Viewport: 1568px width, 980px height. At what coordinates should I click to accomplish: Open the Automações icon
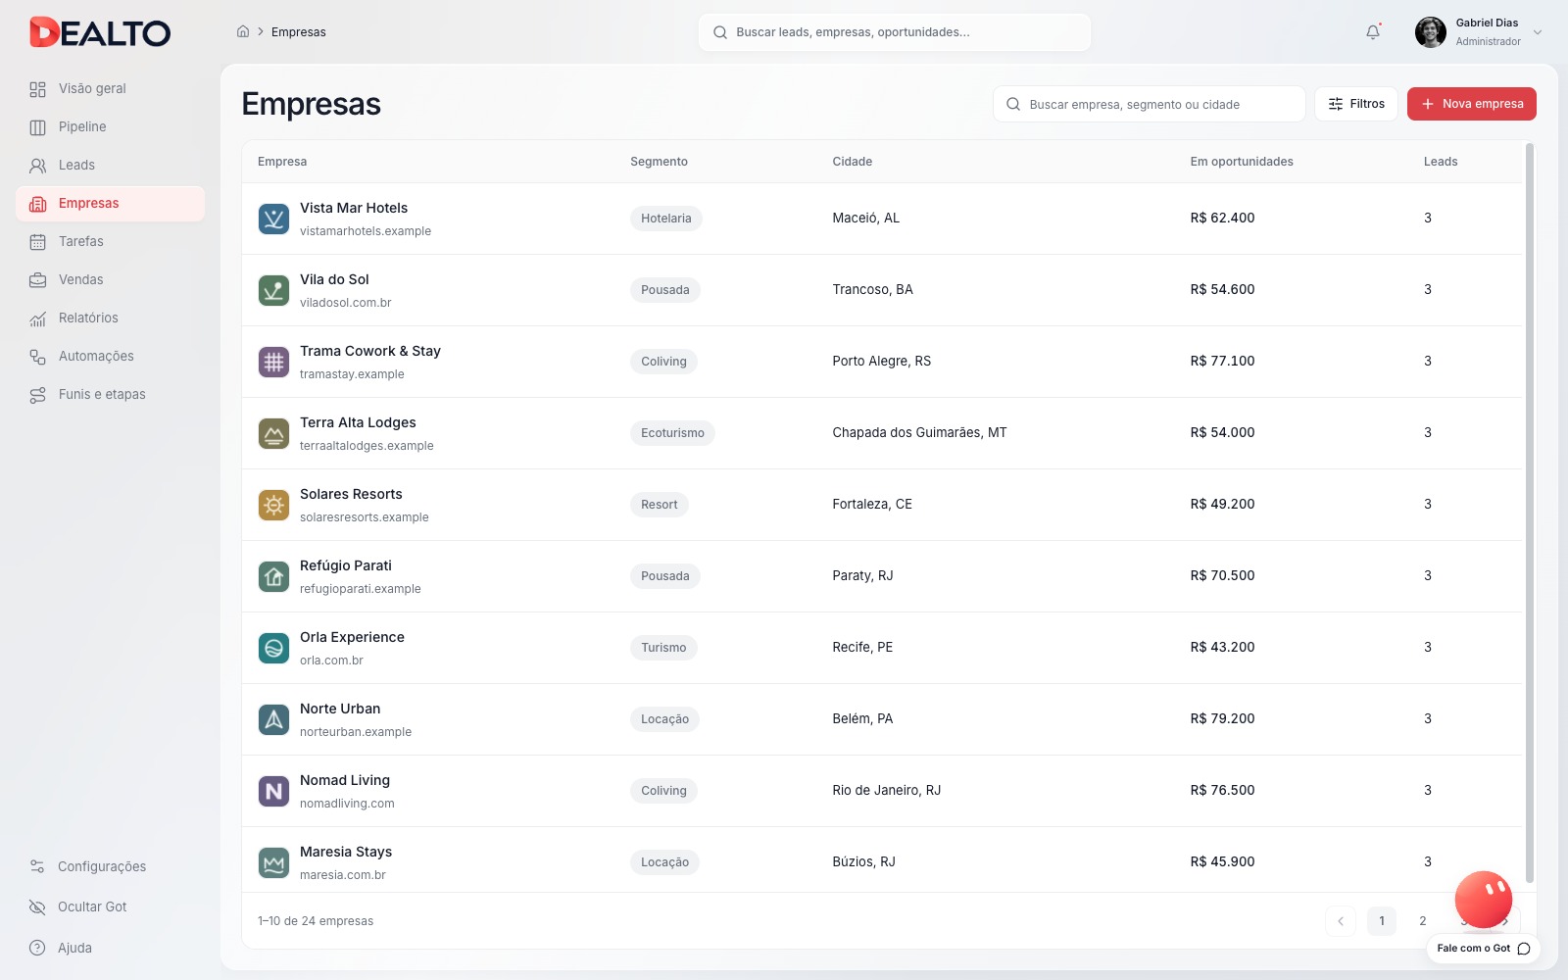pos(38,357)
